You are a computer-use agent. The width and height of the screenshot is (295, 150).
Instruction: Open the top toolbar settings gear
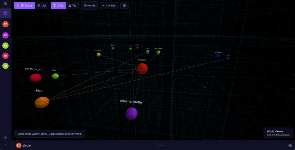124,5
